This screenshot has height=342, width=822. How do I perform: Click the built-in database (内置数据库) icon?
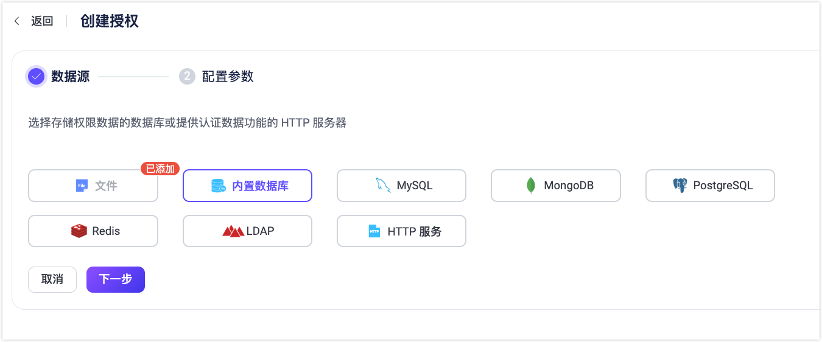click(219, 186)
